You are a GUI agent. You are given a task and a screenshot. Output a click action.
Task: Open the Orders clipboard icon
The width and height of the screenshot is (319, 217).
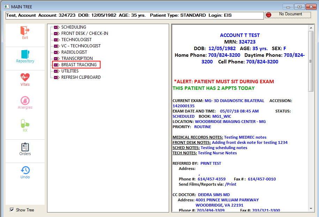pos(25,147)
